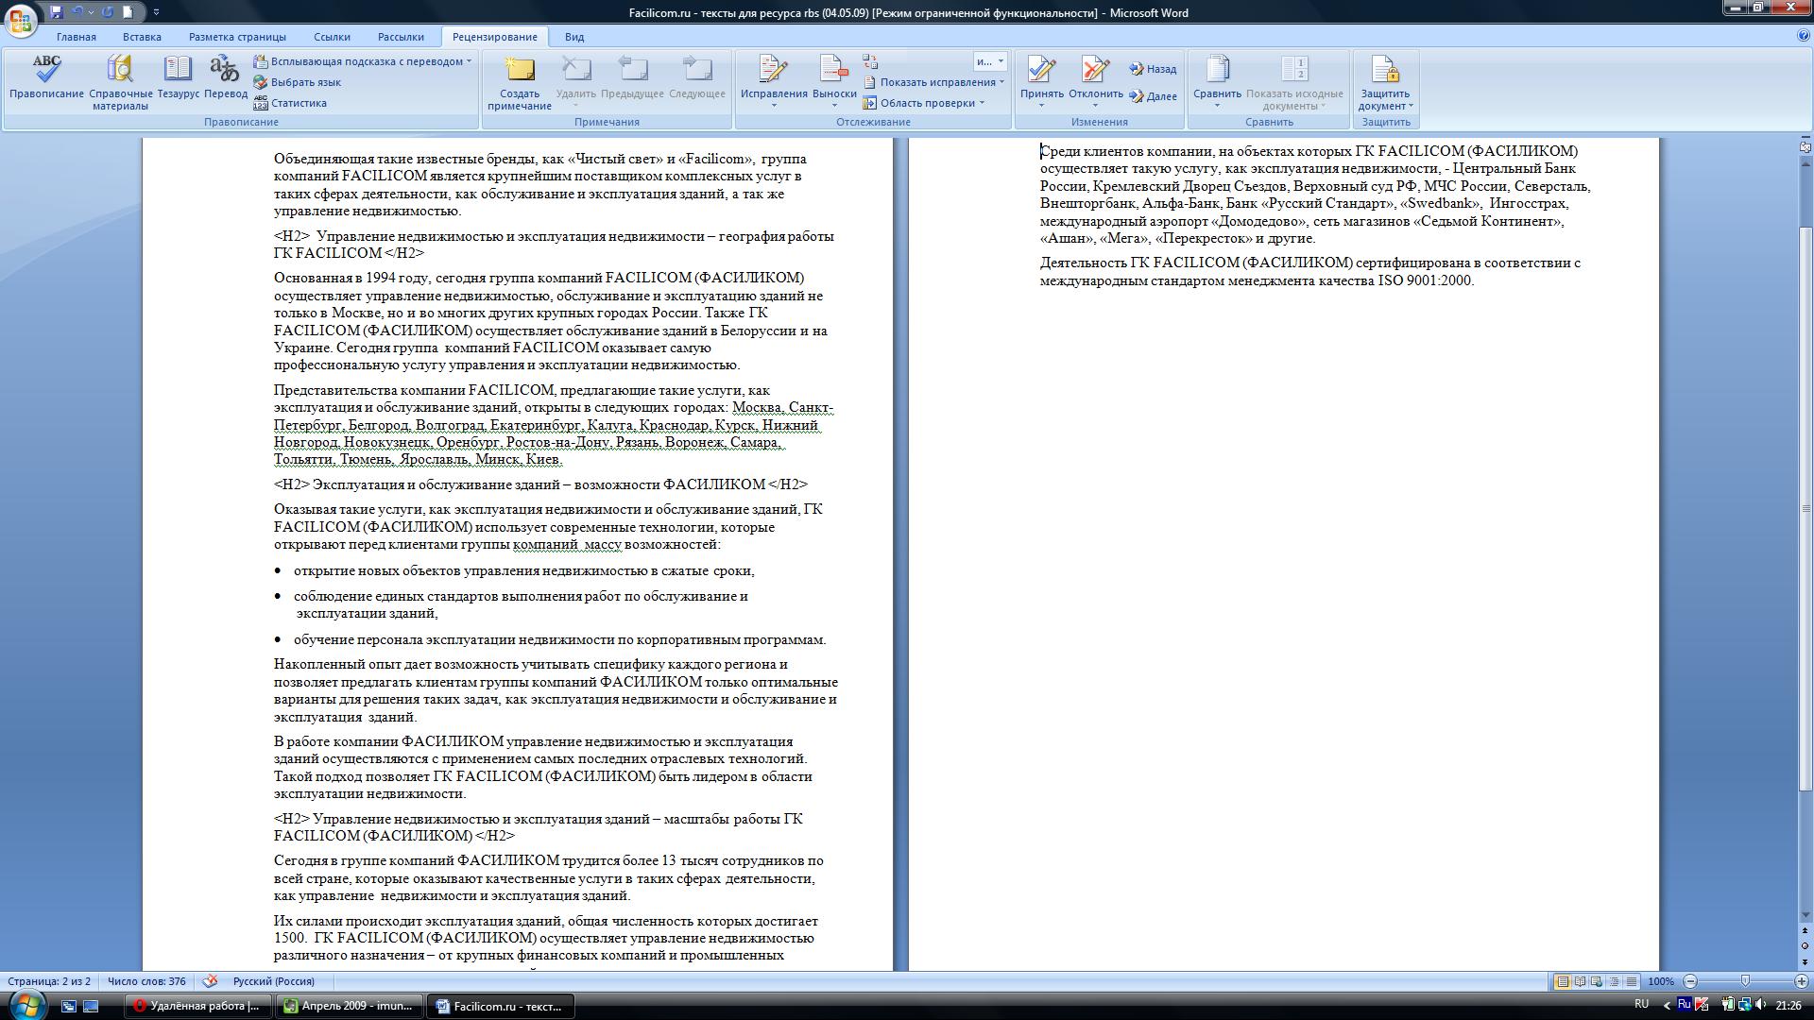The height and width of the screenshot is (1020, 1814).
Task: Go to next change with Далее
Action: pyautogui.click(x=1153, y=96)
